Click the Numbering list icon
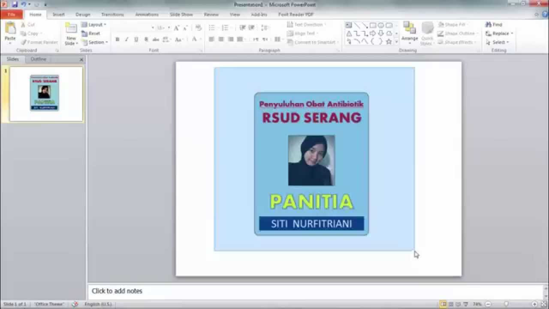The height and width of the screenshot is (309, 549). (225, 27)
